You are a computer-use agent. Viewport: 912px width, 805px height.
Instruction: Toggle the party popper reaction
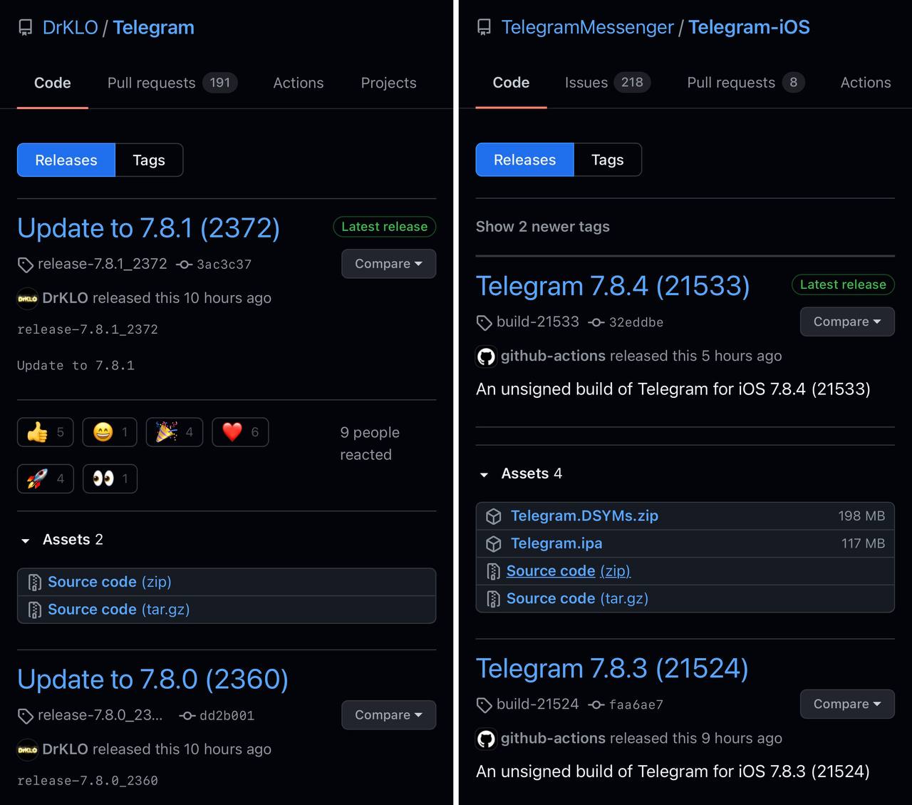(175, 432)
